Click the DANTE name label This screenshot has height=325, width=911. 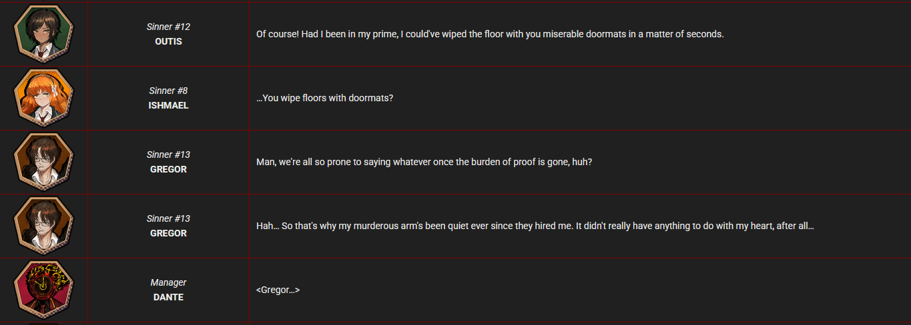coord(168,297)
